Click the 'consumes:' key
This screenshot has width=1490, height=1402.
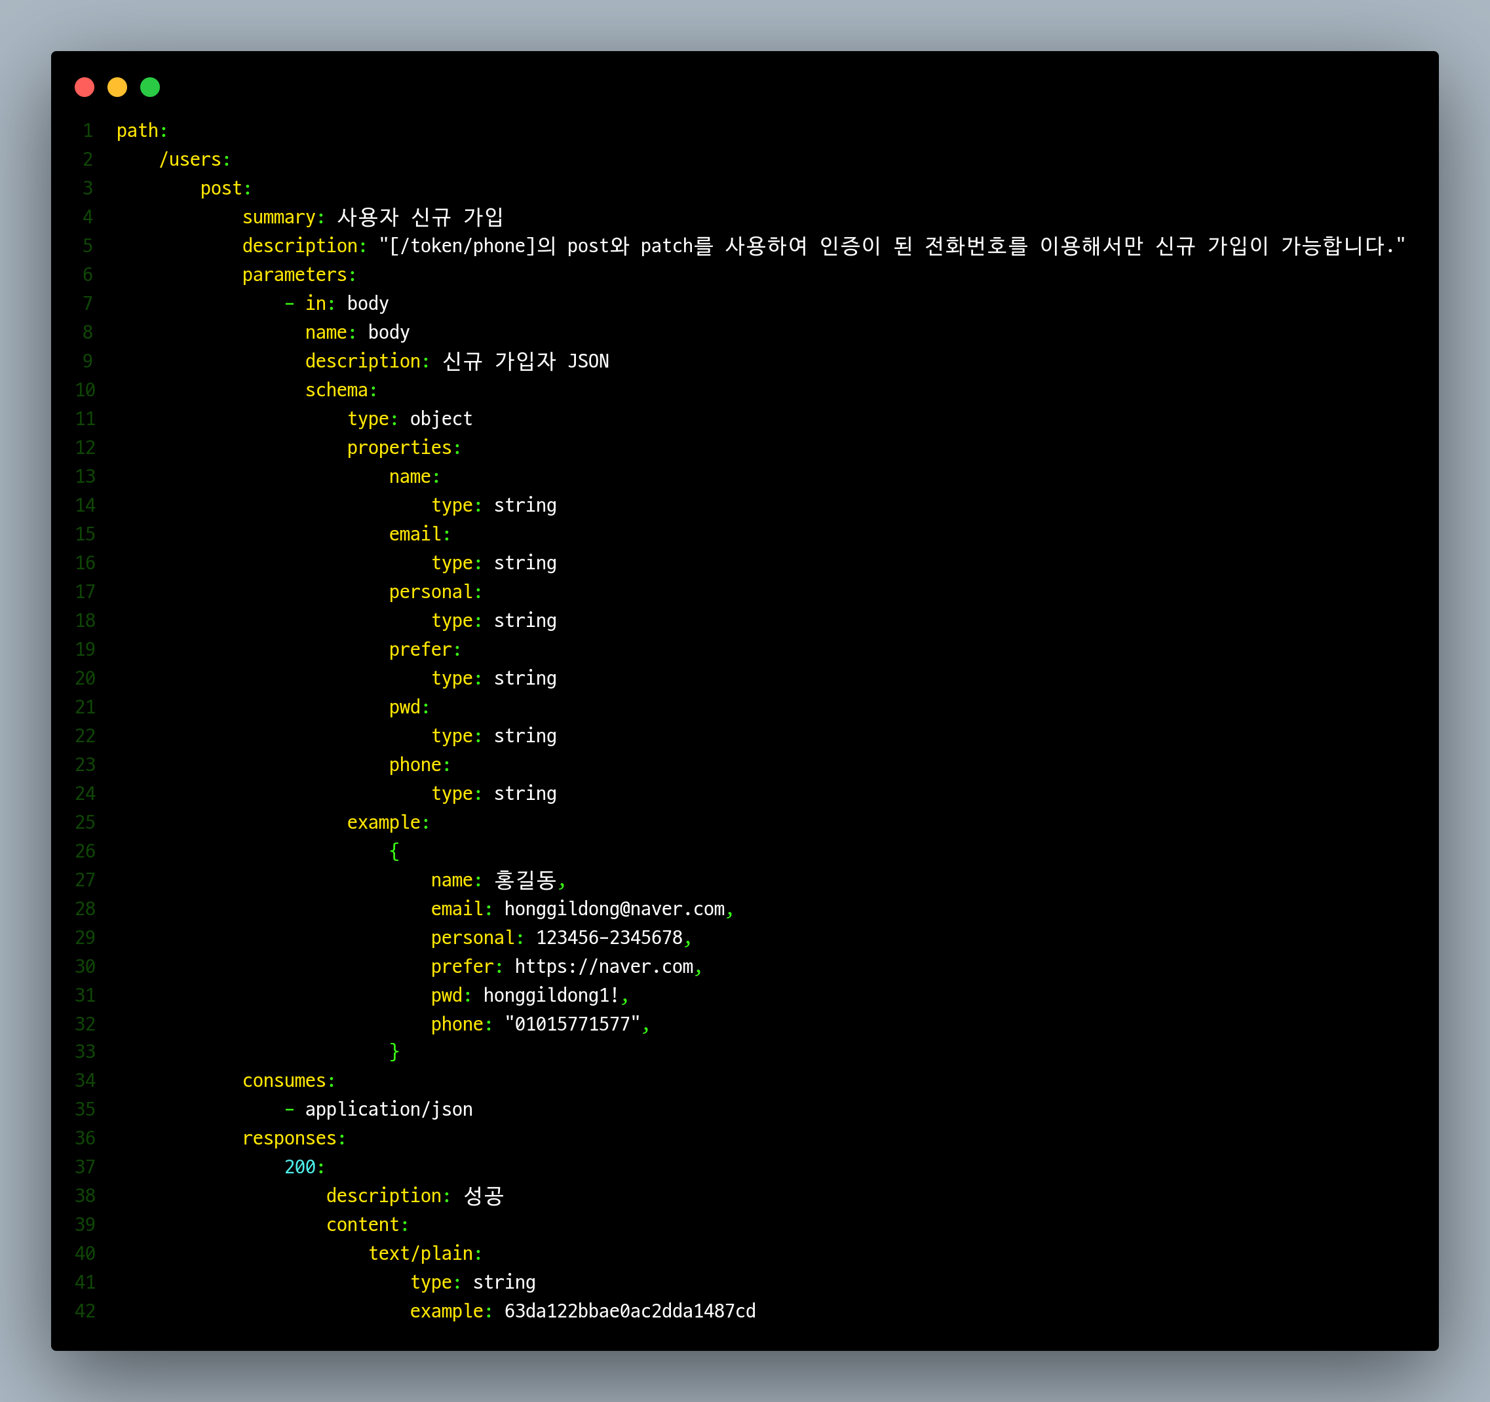tap(288, 1080)
